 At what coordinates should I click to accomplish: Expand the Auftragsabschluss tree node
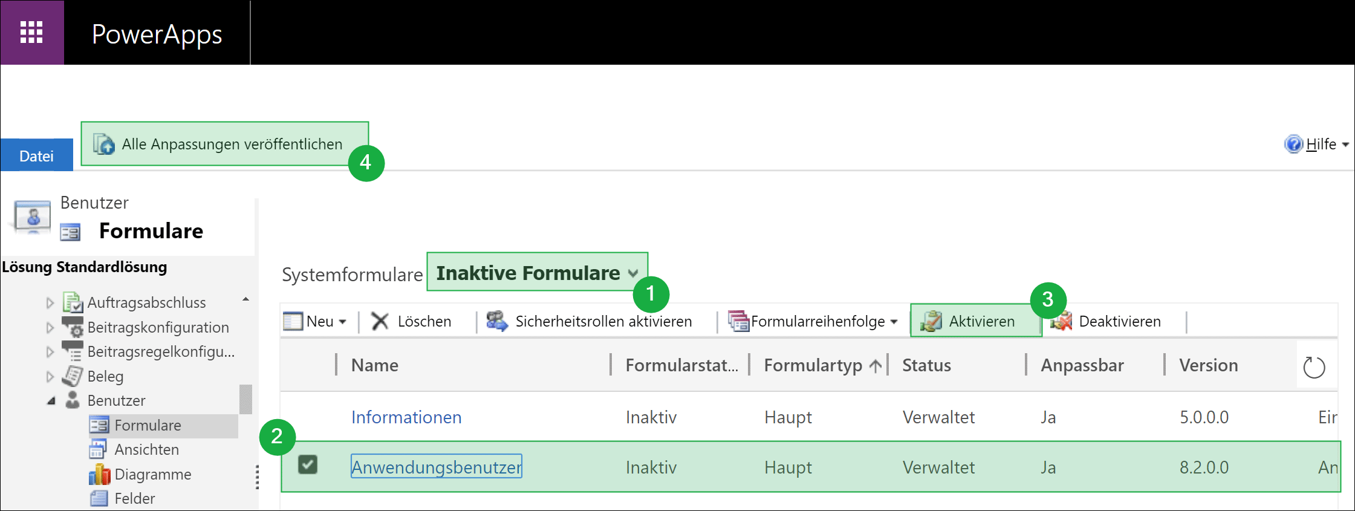pos(50,303)
